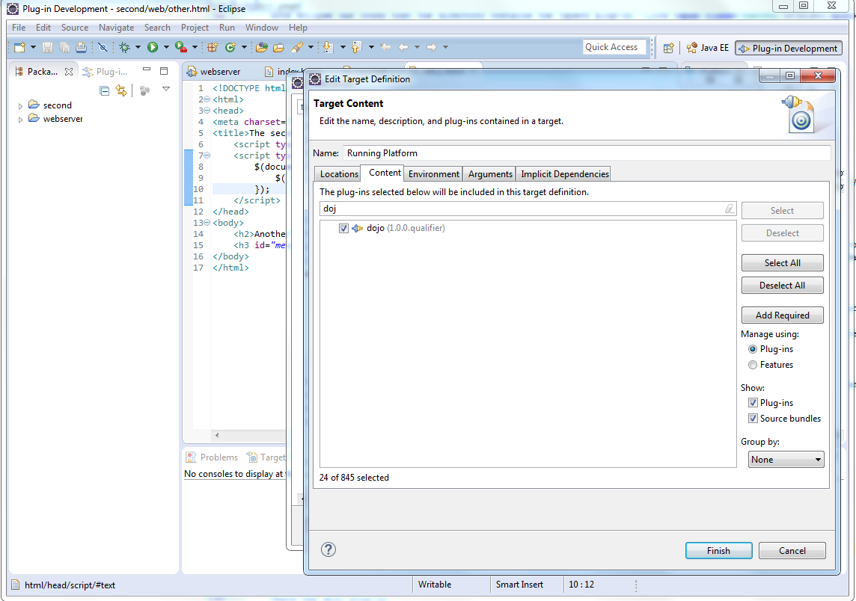Switch to the Locations tab
The image size is (856, 601).
[x=338, y=174]
